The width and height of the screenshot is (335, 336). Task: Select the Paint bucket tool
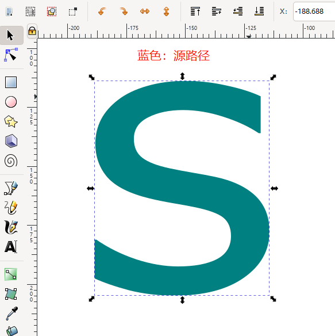[11, 331]
